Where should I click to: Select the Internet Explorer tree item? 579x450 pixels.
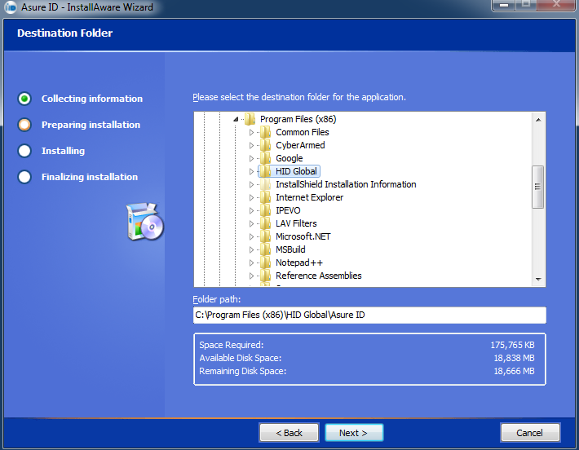pos(309,197)
